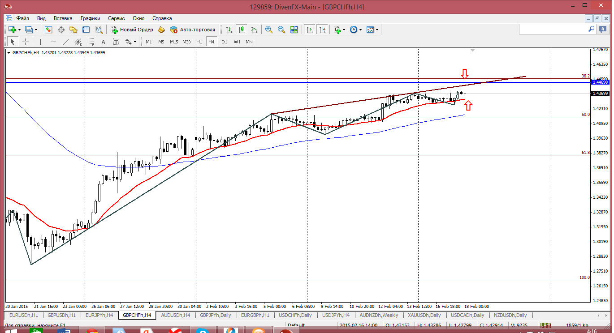Image resolution: width=614 pixels, height=333 pixels.
Task: Open the Periods clock icon
Action: (354, 30)
